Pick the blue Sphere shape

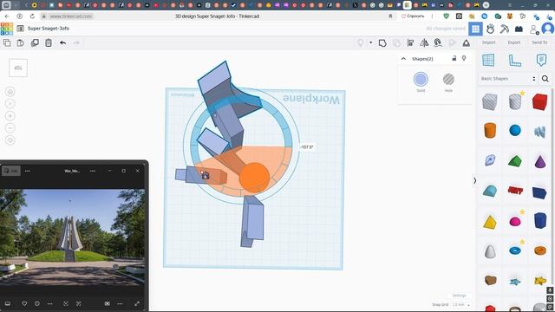pyautogui.click(x=515, y=130)
